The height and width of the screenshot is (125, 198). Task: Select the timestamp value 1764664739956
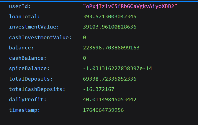pos(103,110)
